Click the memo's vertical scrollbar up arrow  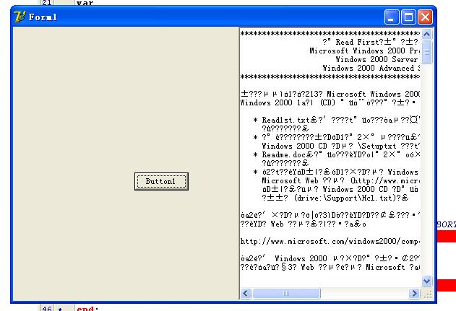[426, 34]
